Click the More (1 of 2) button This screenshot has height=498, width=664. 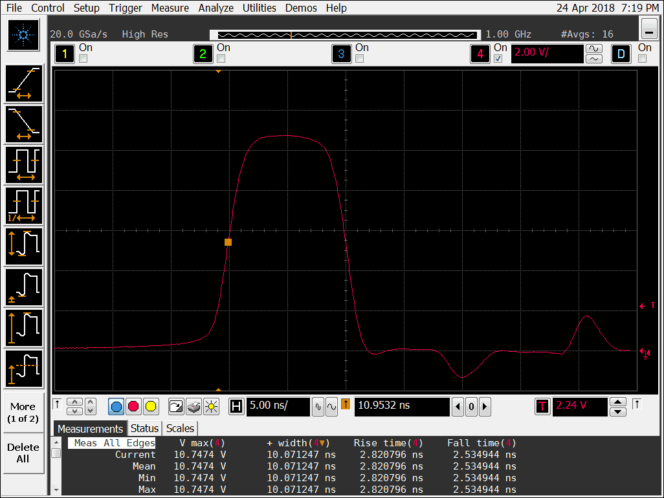tap(23, 413)
